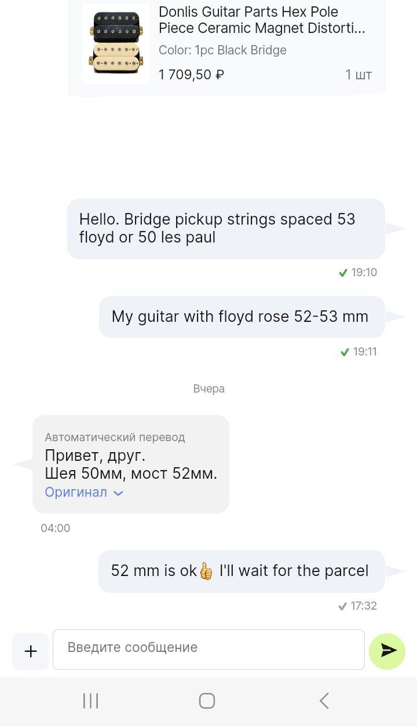Screen dimensions: 417x726
Task: Tap the 'Hello. Bridge pickup strings' message
Action: [x=226, y=229]
